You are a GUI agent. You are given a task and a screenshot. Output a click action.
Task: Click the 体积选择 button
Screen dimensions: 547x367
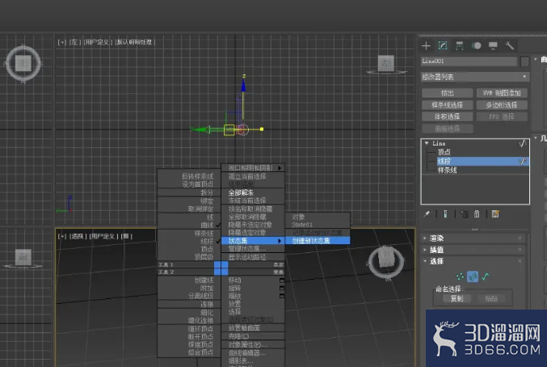[448, 116]
